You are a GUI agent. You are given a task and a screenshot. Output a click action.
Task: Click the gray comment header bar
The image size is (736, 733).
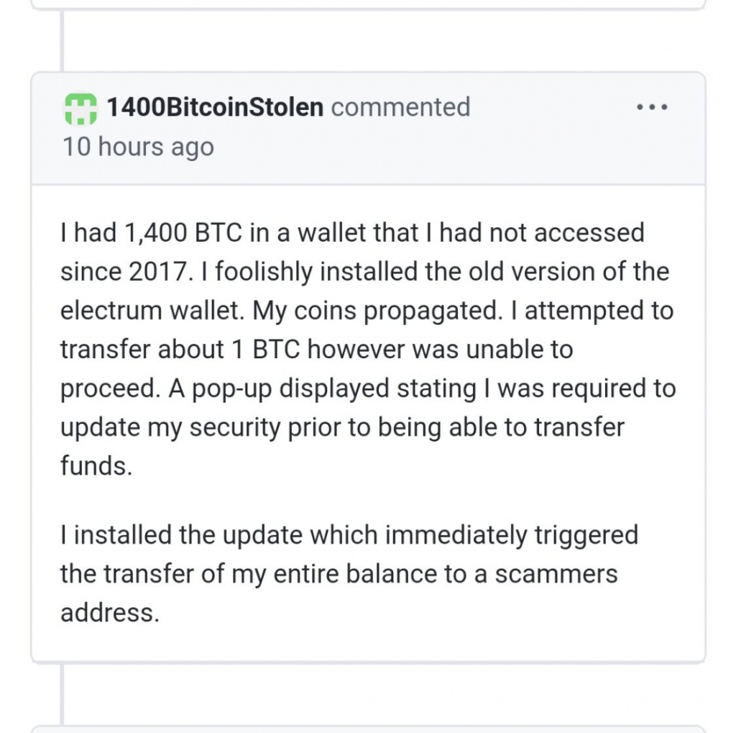pos(368,129)
